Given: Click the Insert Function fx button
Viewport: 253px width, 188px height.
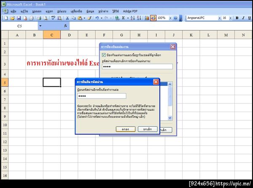Looking at the screenshot, I should tap(65, 26).
